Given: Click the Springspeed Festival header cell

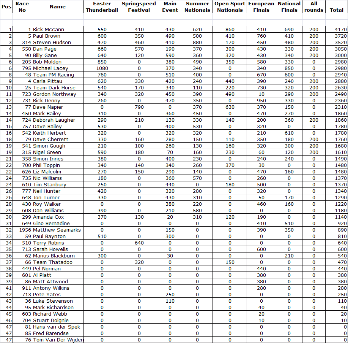Looking at the screenshot, I should click(139, 7).
